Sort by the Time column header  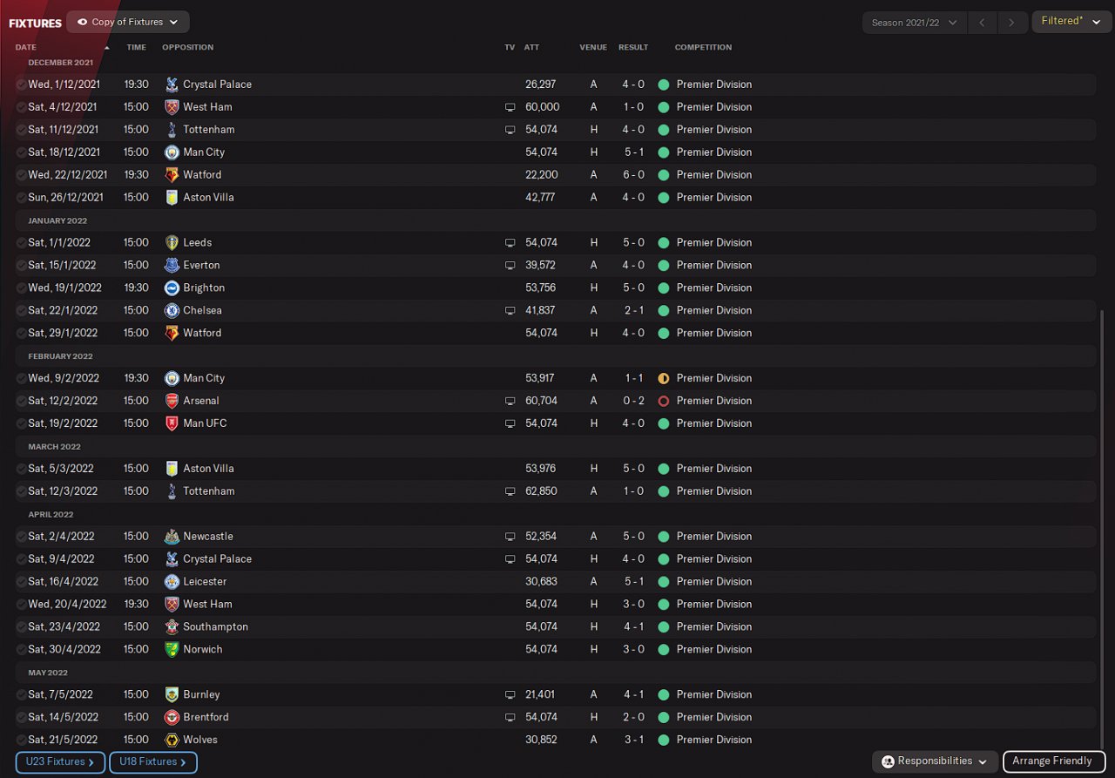[x=136, y=48]
